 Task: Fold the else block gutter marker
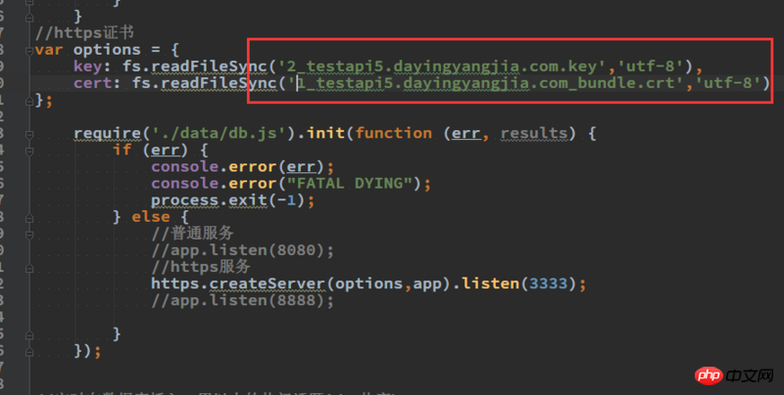point(29,218)
